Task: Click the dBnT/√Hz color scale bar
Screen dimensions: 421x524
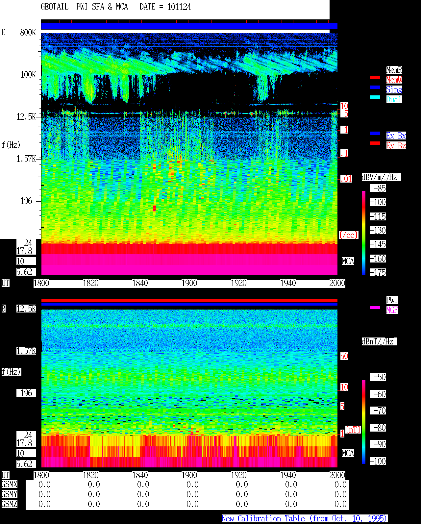Action: (x=364, y=422)
